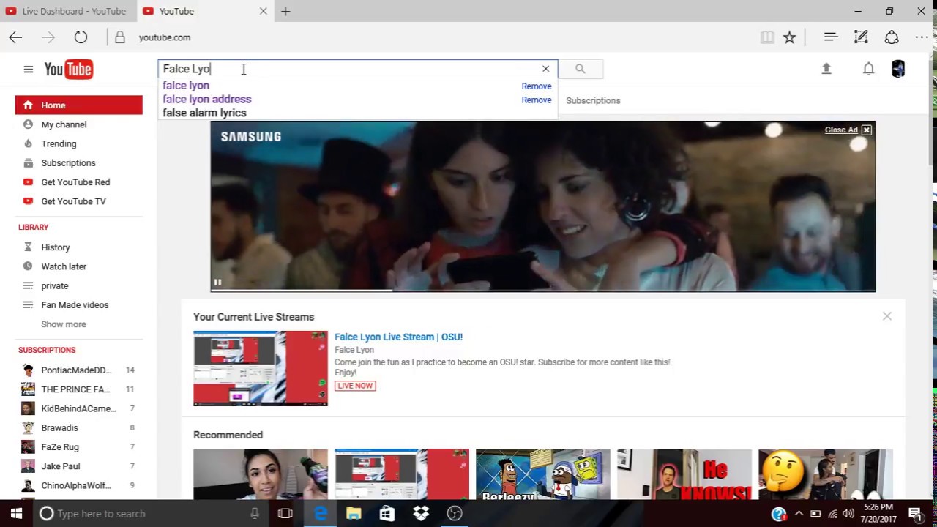Open Task View on the taskbar
This screenshot has height=527, width=937.
click(x=285, y=514)
